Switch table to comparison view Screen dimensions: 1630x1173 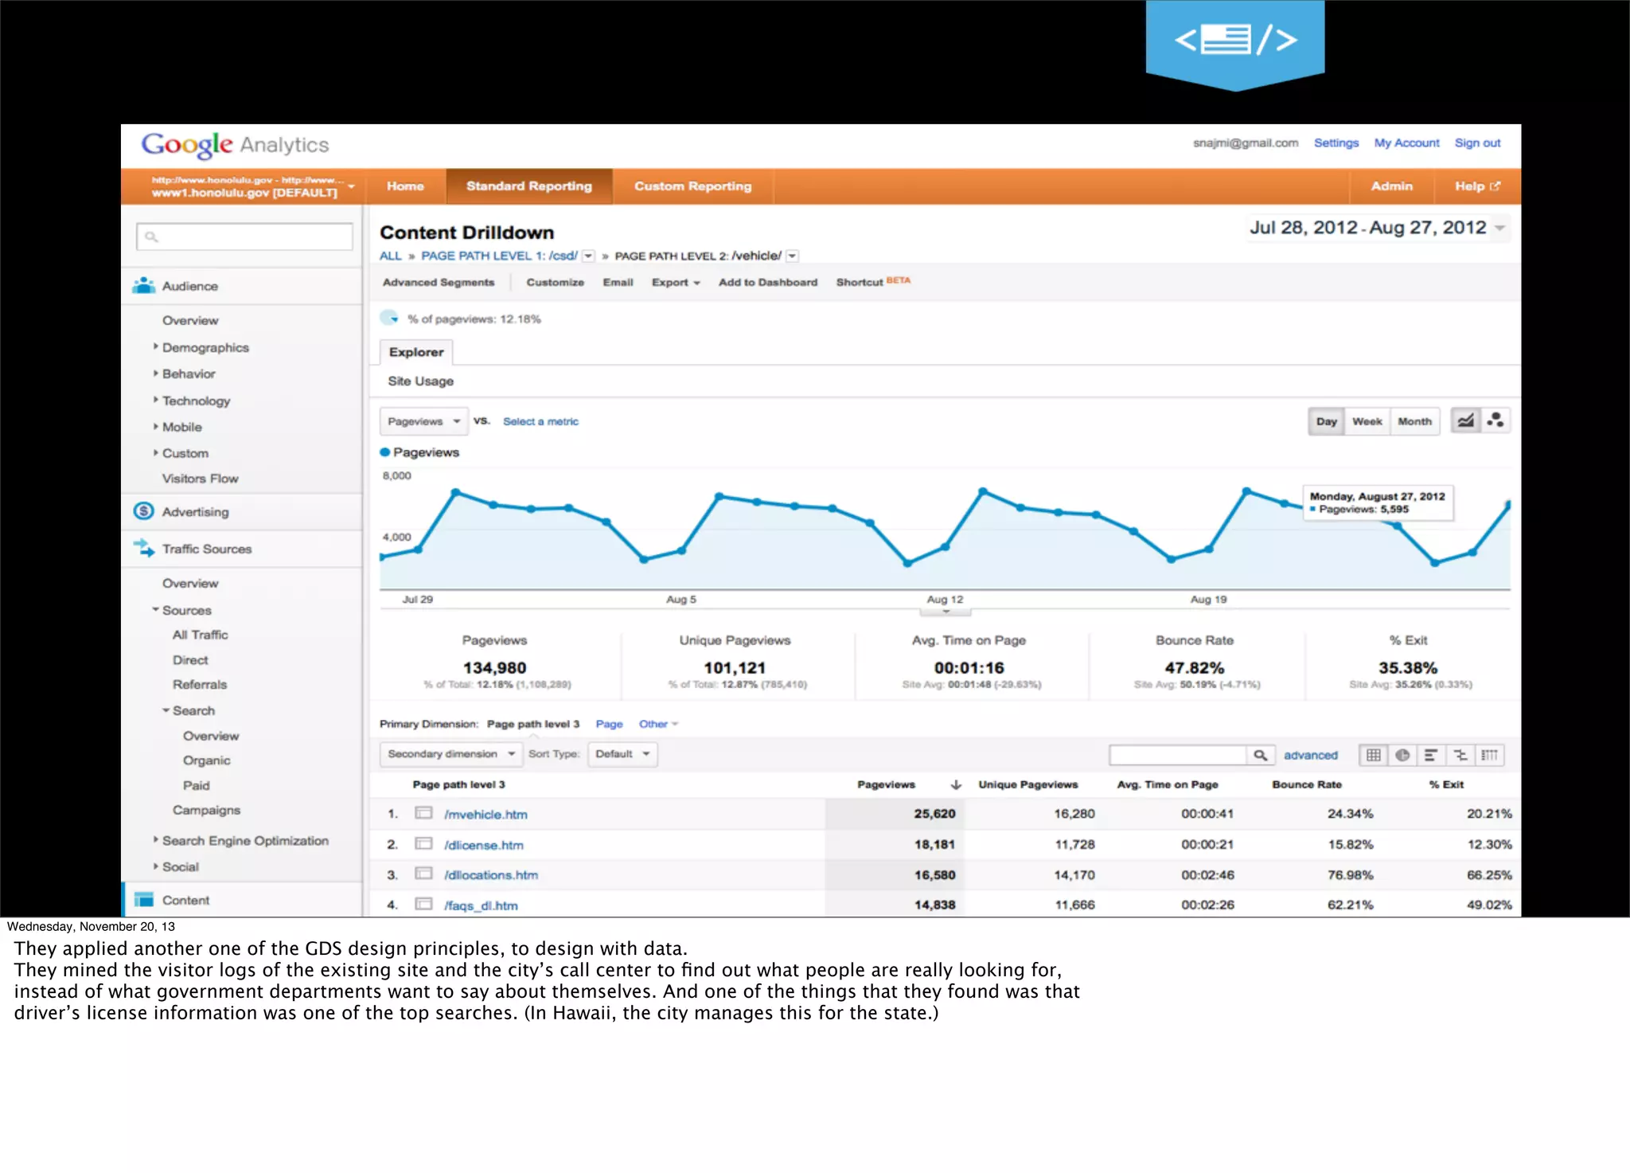[1460, 755]
